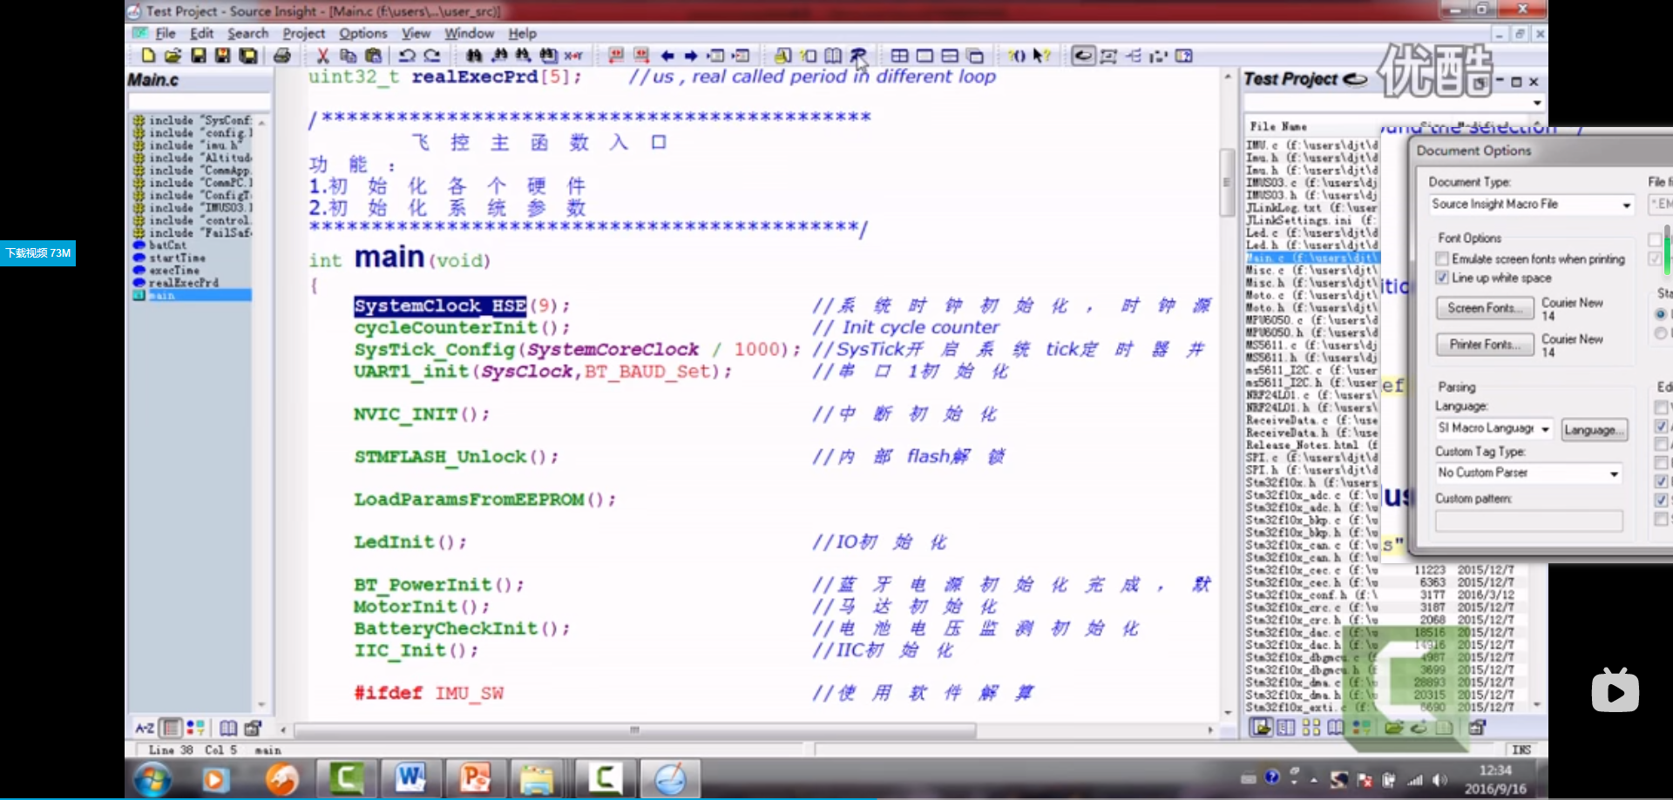Open the Project menu
Image resolution: width=1673 pixels, height=800 pixels.
(303, 33)
